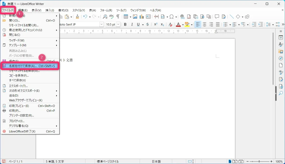Screen dimensions: 285x164
Task: Open the sidebar Navigator compass icon
Action: click(x=281, y=58)
